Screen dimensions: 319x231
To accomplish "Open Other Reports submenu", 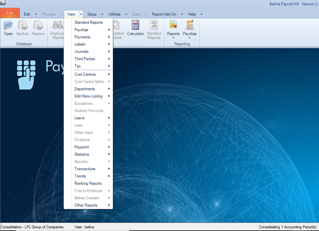I will point(88,205).
